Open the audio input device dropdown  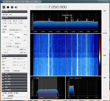(20, 62)
